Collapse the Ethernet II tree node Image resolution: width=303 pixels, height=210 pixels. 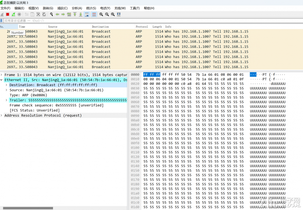(x=1, y=80)
